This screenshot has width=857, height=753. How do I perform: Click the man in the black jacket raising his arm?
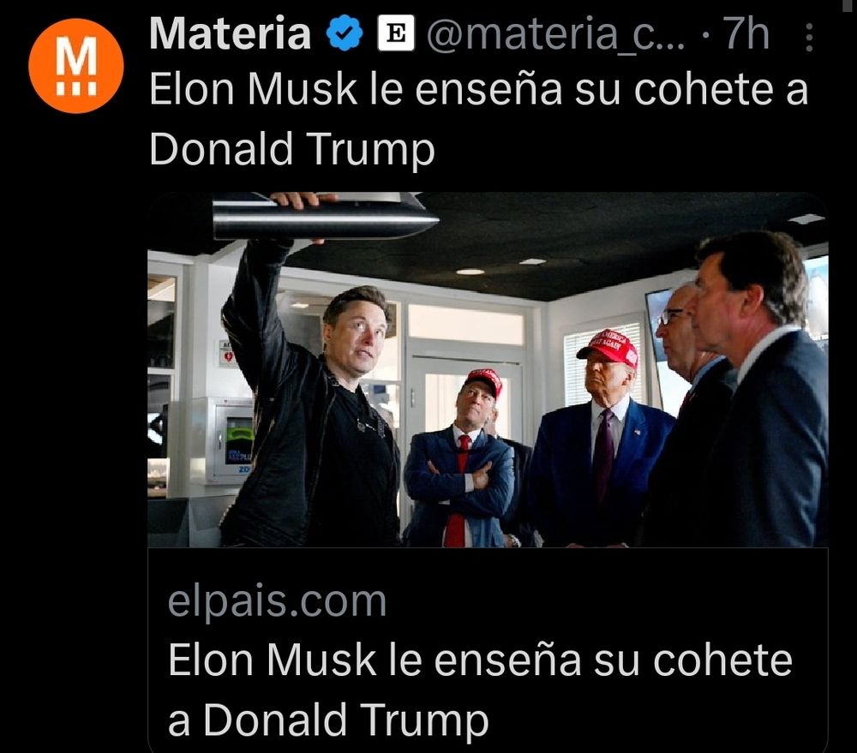(x=312, y=383)
